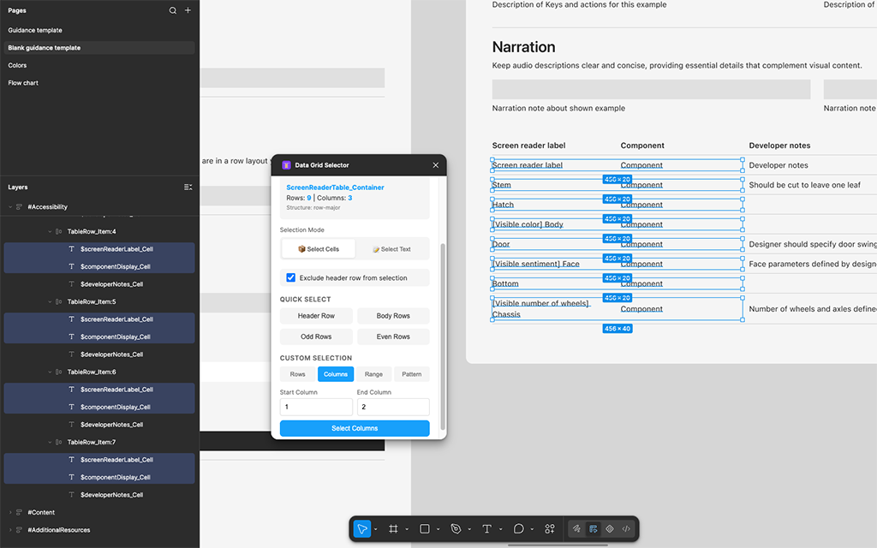Open the Pattern custom selection tab
The width and height of the screenshot is (877, 548).
coord(412,374)
